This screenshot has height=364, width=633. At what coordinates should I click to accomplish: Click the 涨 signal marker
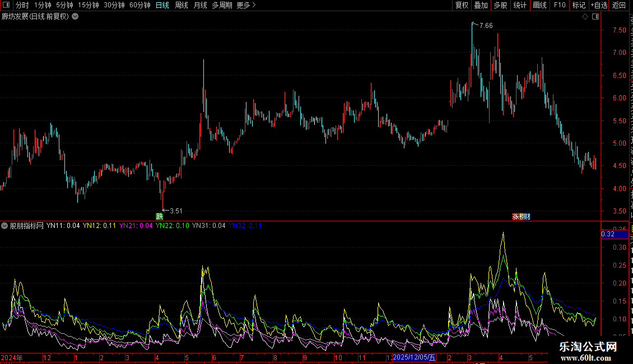[515, 217]
